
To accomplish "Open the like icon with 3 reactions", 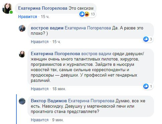I will tap(146, 39).
